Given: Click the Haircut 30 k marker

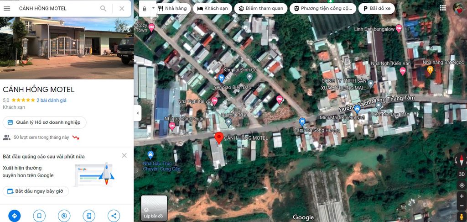Looking at the screenshot, I should point(228,122).
